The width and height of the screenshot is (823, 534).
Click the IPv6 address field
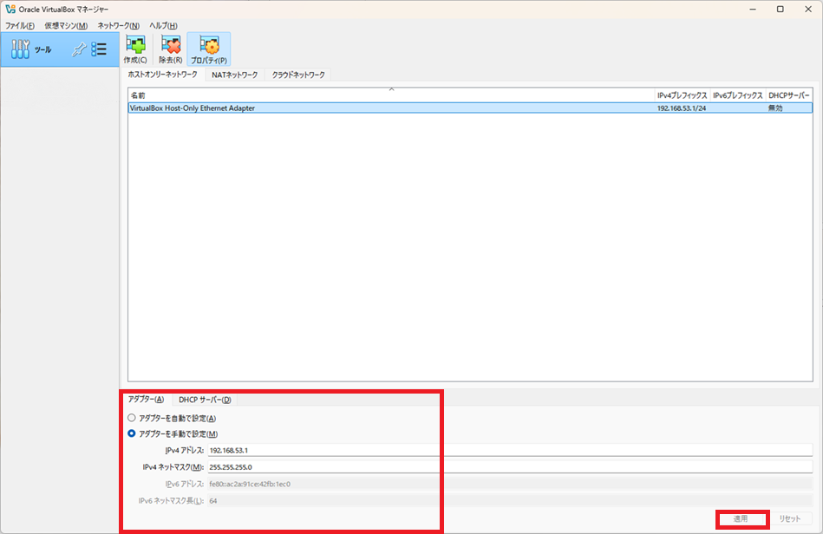pyautogui.click(x=510, y=484)
